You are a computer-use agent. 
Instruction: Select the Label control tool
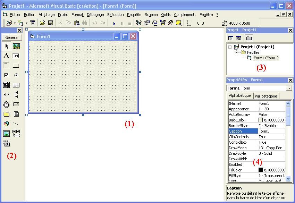tap(6, 56)
